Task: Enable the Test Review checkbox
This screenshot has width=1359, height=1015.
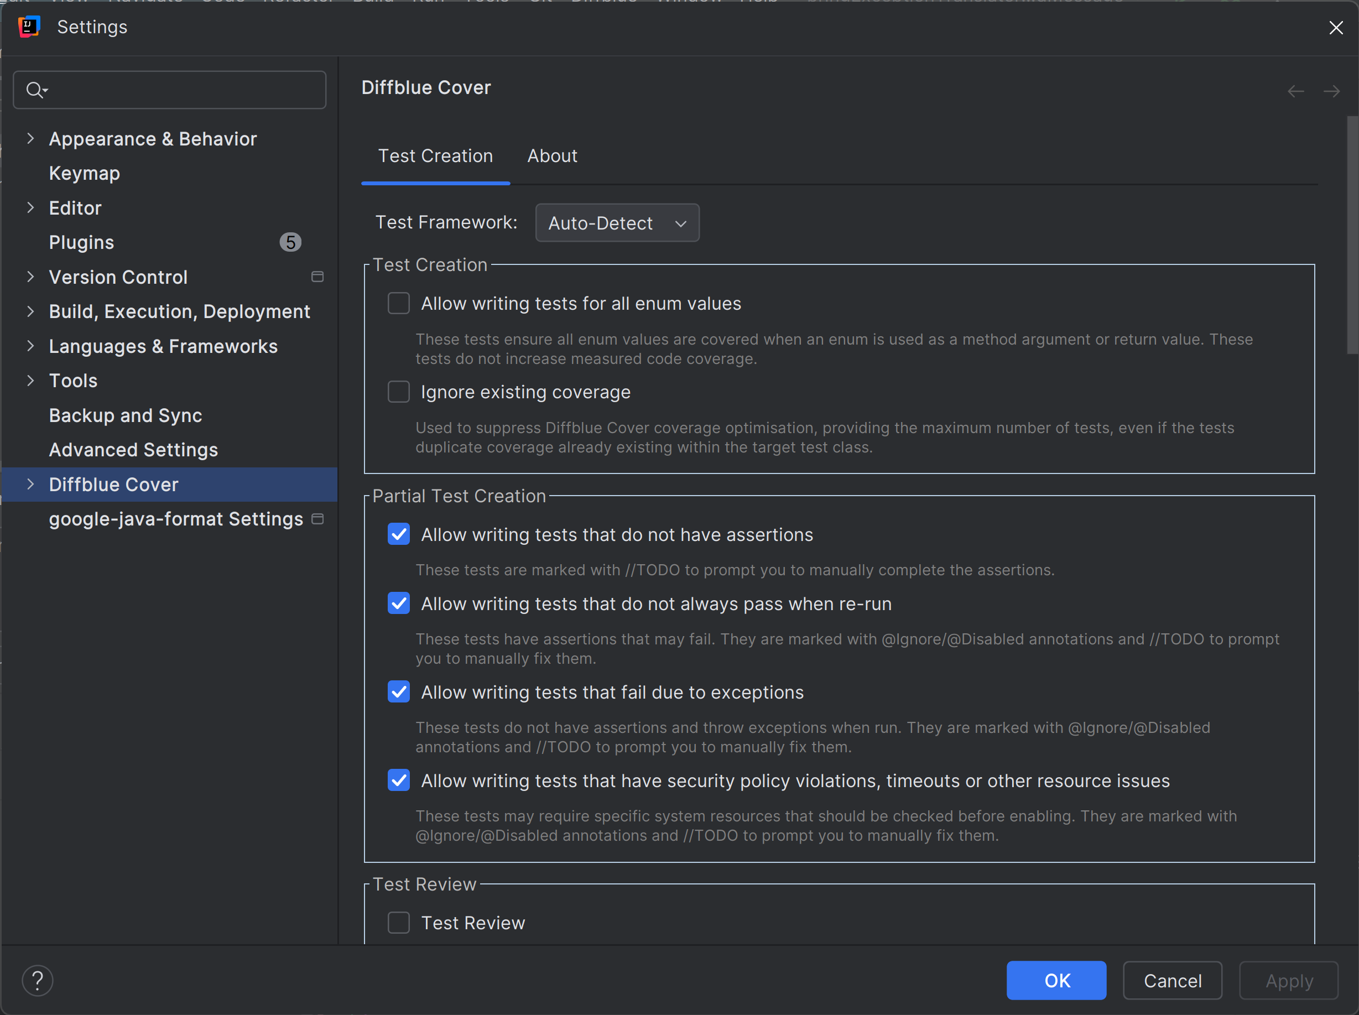Action: click(399, 923)
